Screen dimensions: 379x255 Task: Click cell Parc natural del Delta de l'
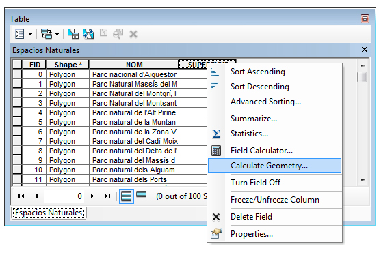[134, 151]
